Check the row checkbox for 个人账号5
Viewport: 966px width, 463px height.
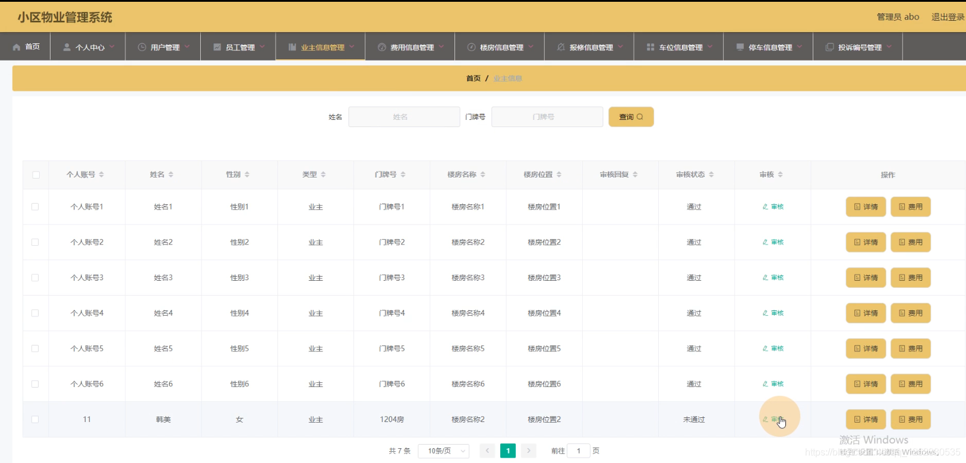point(35,348)
